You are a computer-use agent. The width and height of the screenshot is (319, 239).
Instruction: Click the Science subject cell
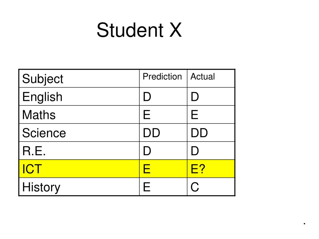click(x=79, y=133)
